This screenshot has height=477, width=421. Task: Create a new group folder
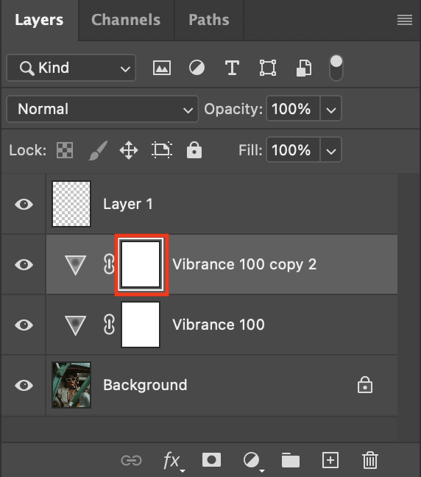[291, 460]
